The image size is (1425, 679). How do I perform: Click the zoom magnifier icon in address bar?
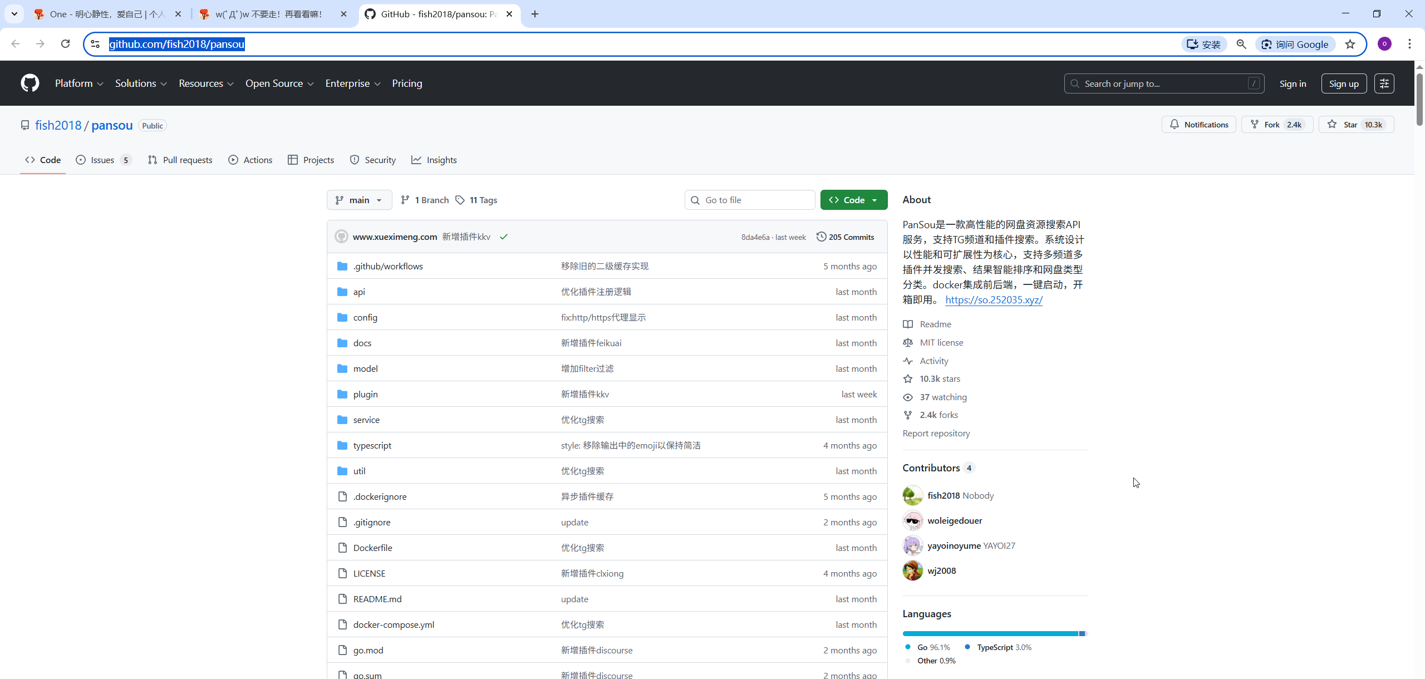[x=1241, y=45]
